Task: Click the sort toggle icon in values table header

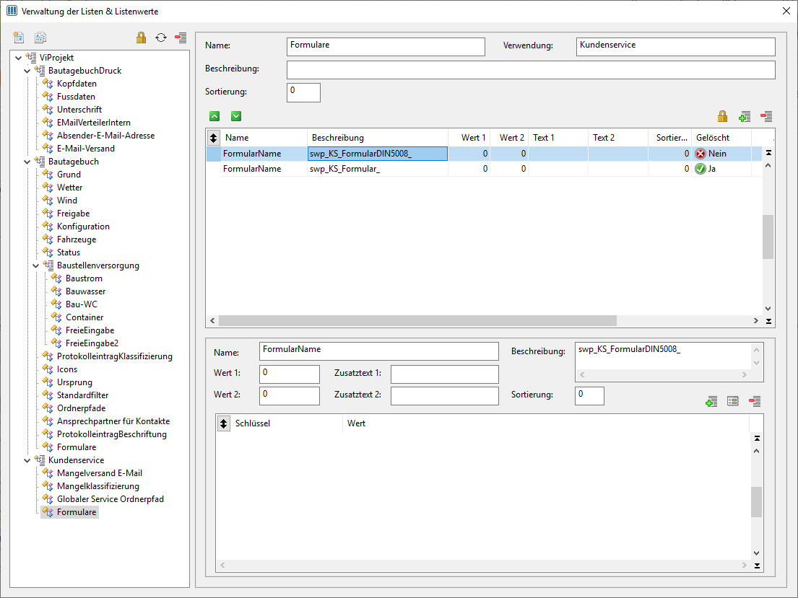Action: (213, 137)
